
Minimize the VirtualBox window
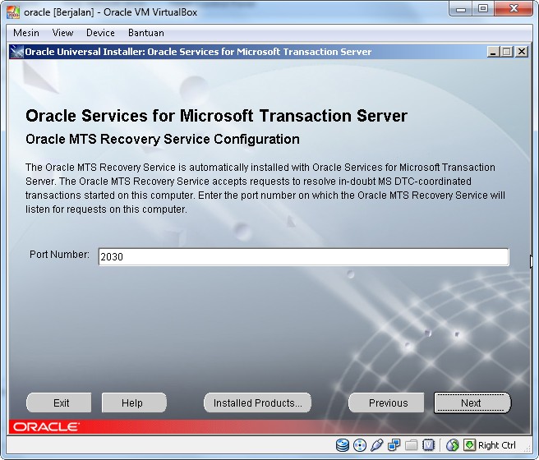pyautogui.click(x=461, y=9)
